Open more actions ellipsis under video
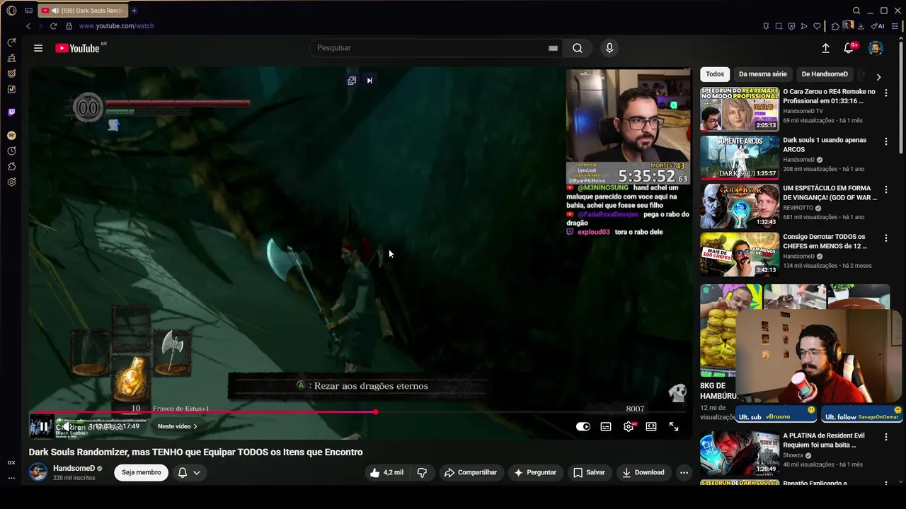The height and width of the screenshot is (509, 906). [x=684, y=472]
